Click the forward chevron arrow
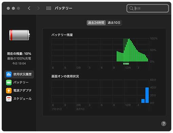 38,8
